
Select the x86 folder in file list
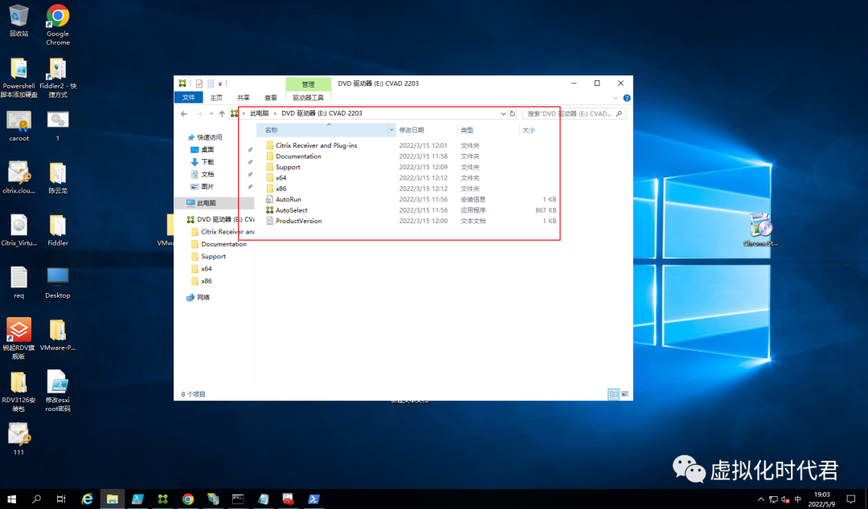pyautogui.click(x=280, y=189)
